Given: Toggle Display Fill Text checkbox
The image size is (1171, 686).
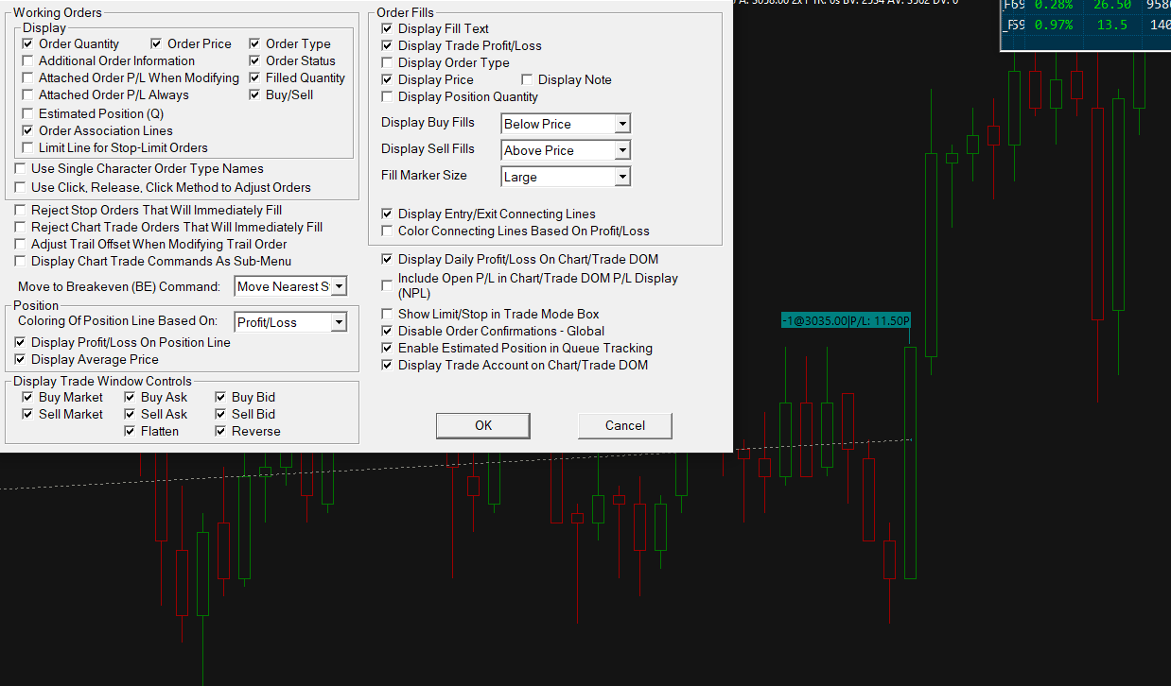Looking at the screenshot, I should (387, 29).
